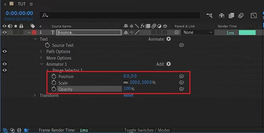This screenshot has height=133, width=264.
Task: Click the Opacity property pick whip
Action: coord(181,89)
